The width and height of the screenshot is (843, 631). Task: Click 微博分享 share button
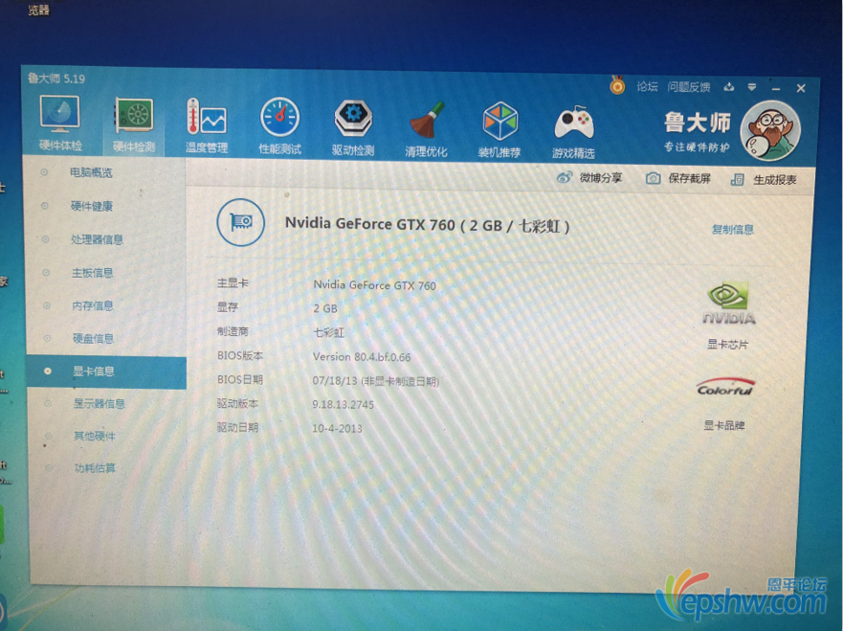[x=589, y=177]
